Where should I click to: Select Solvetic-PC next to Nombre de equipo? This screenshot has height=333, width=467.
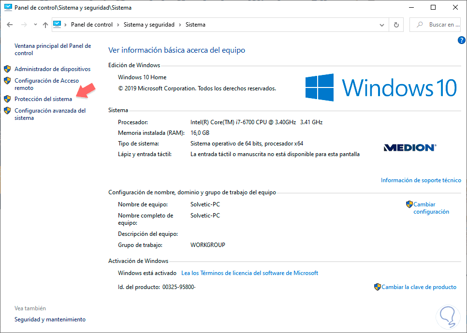pyautogui.click(x=205, y=204)
